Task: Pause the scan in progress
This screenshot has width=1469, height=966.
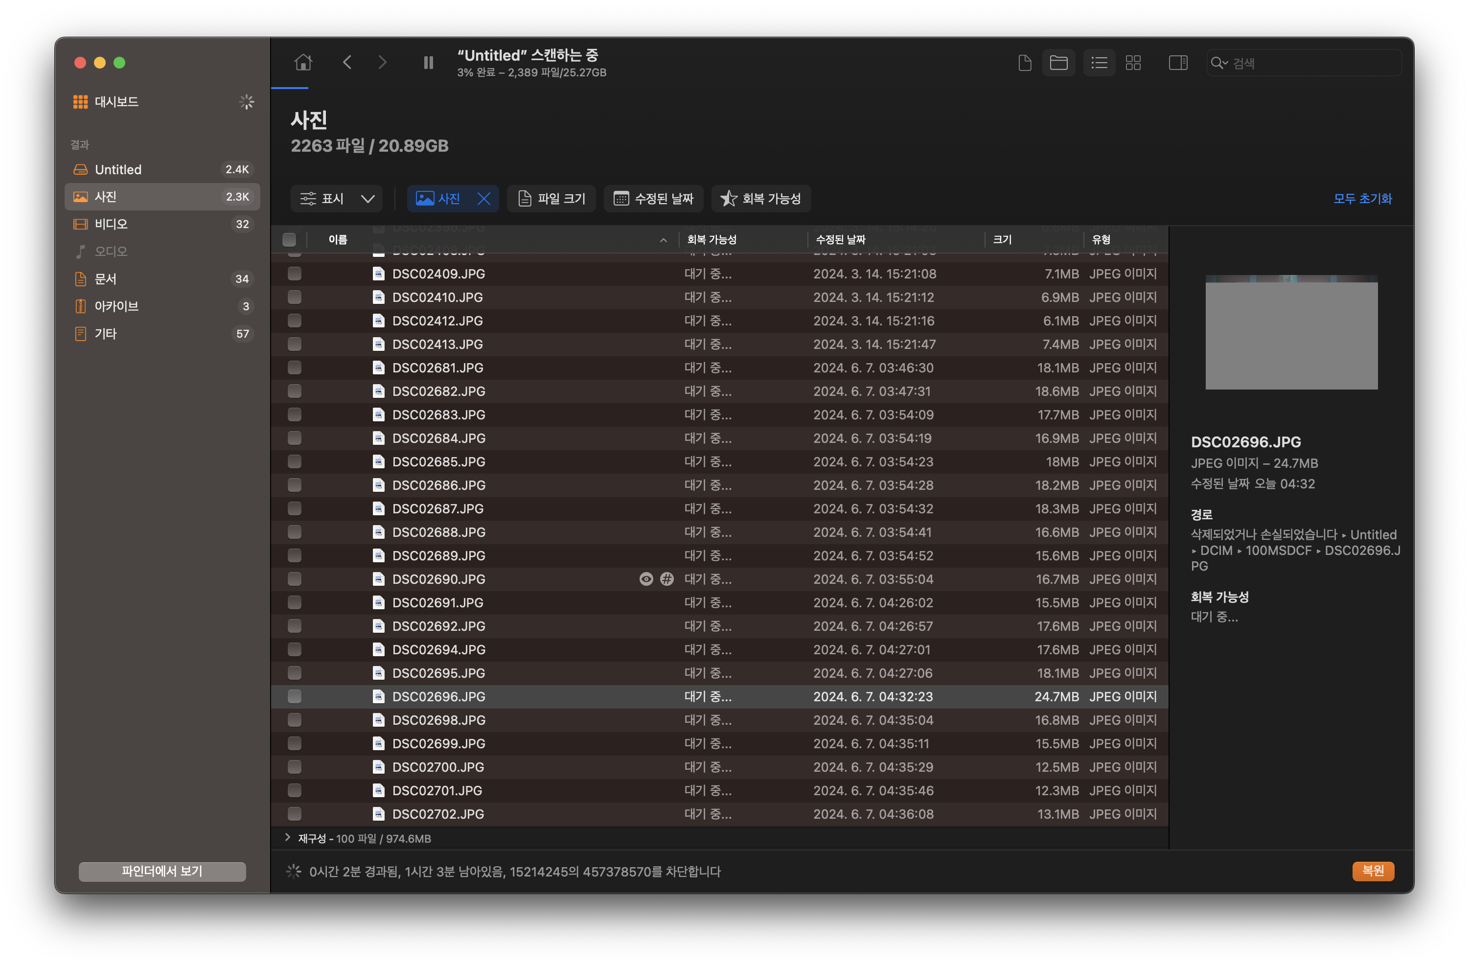Action: pos(428,62)
